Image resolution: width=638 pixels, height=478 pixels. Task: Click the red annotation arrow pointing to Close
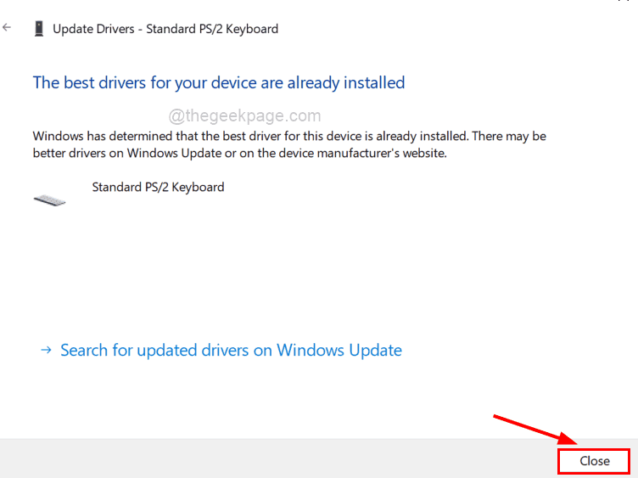tap(534, 430)
